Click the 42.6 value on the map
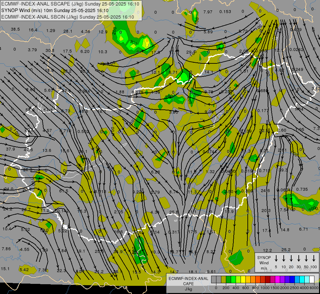Screen dimensions: 320x294 [28, 150]
